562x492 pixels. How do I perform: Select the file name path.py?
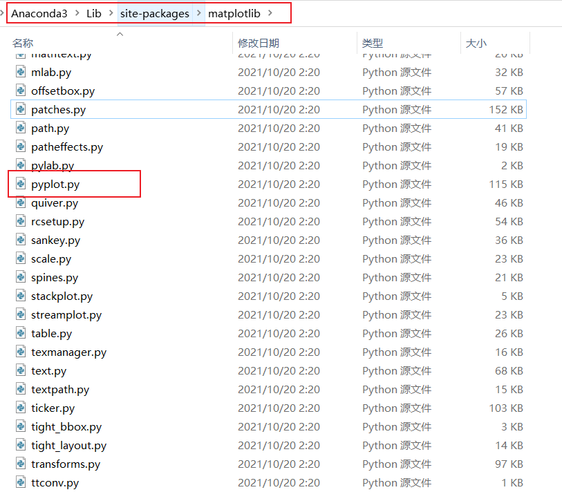[x=50, y=129]
